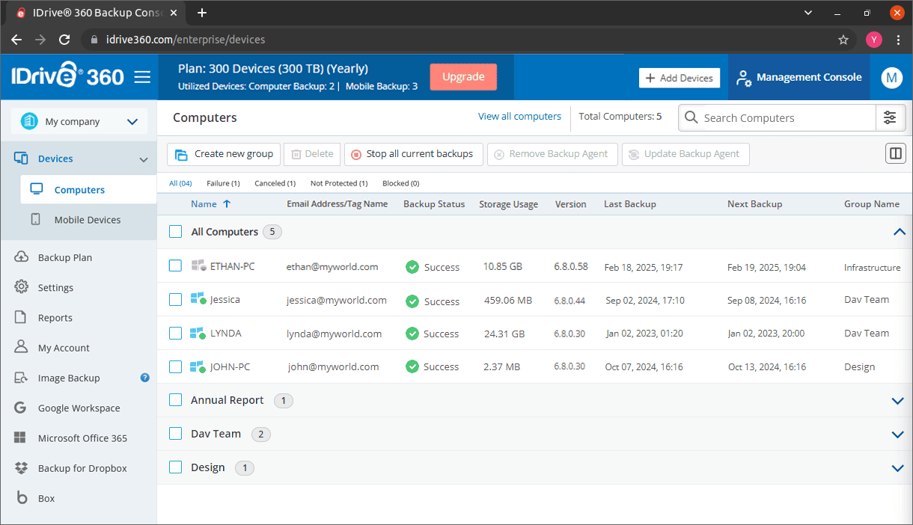Screen dimensions: 913x525
Task: Open Backup for Dropbox sidebar icon
Action: point(22,468)
